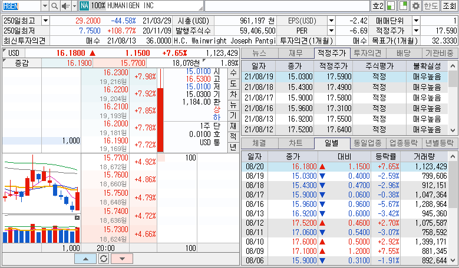Click the refresh icon below order book
Image resolution: width=459 pixels, height=268 pixels.
104,259
